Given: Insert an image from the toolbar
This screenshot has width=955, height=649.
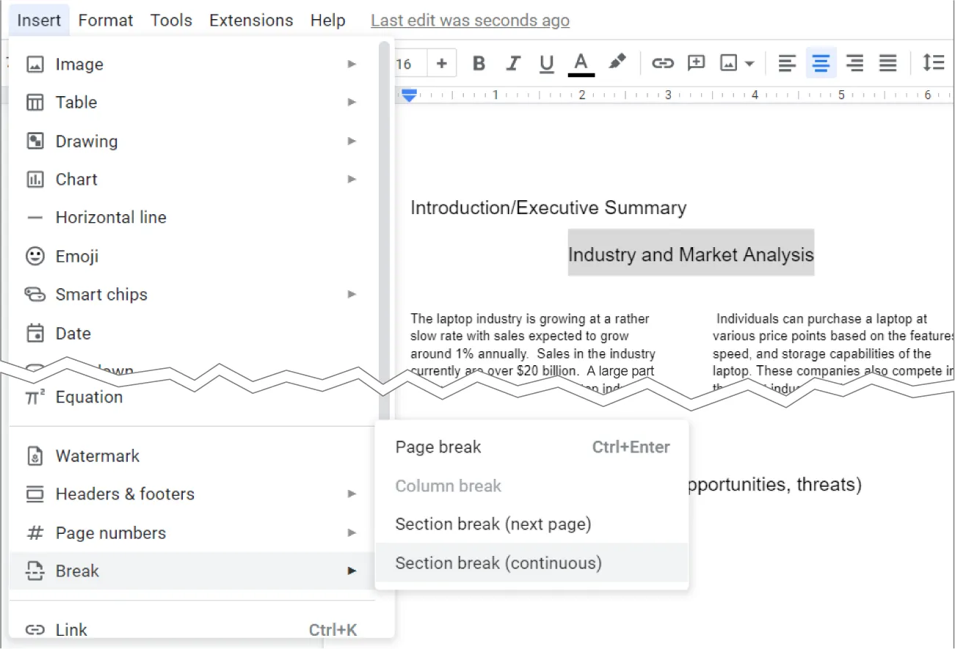Looking at the screenshot, I should click(730, 63).
